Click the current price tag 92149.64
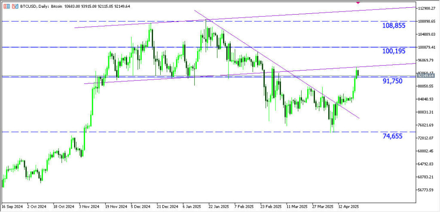Screen dimensions: 440x212 [427, 76]
